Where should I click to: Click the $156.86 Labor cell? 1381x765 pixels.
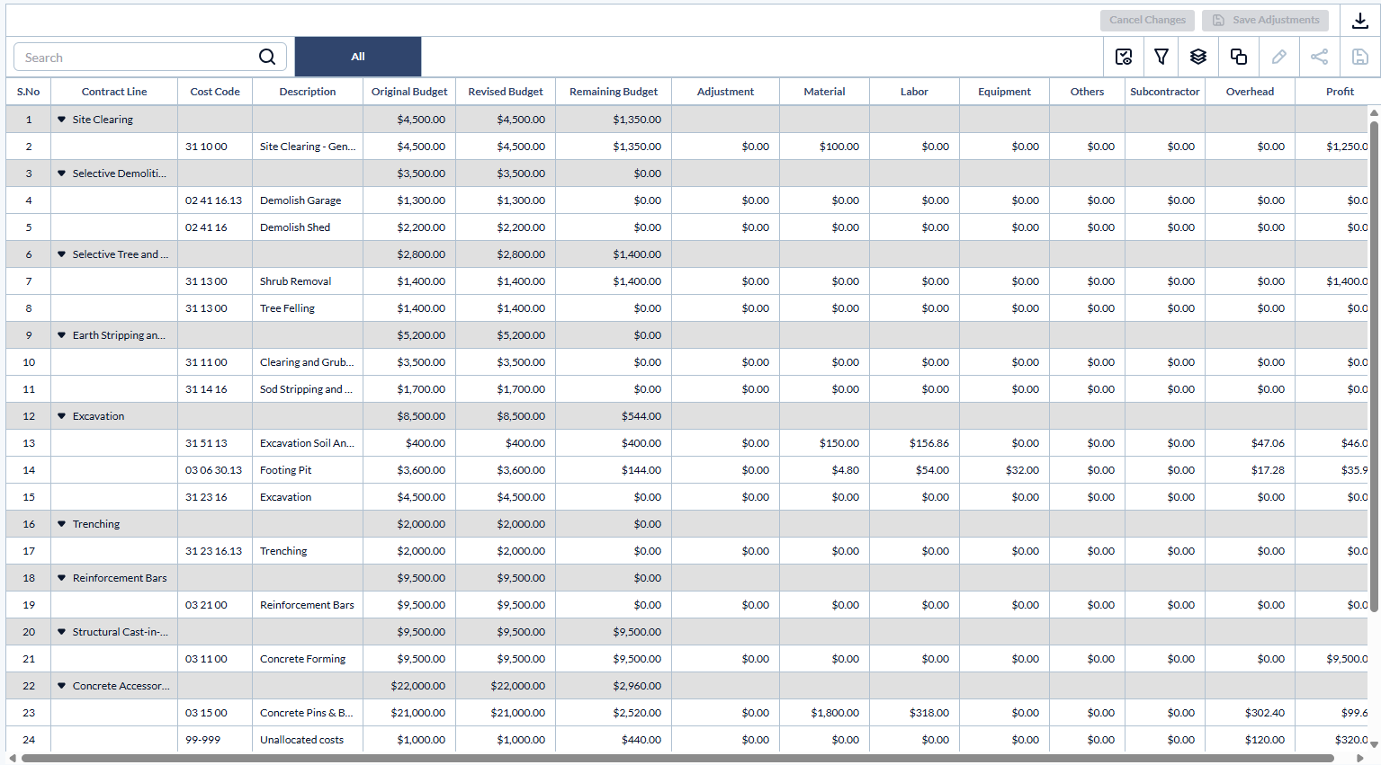[914, 443]
